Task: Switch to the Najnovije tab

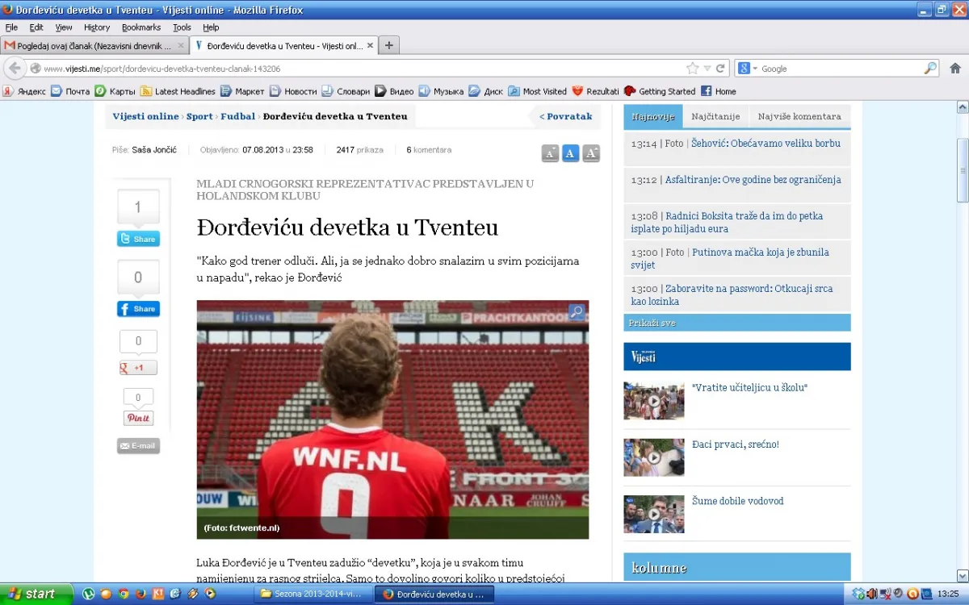Action: [653, 116]
